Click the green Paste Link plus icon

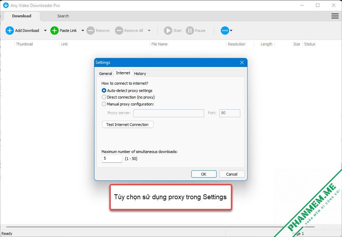pyautogui.click(x=55, y=31)
